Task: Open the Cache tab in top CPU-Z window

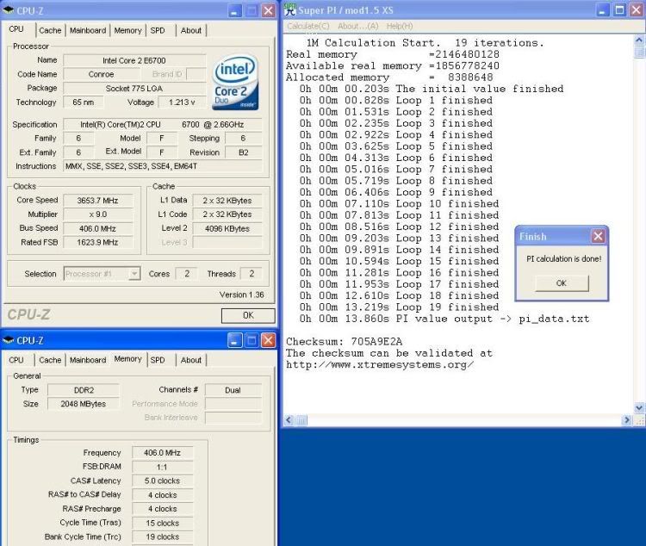Action: click(x=50, y=30)
